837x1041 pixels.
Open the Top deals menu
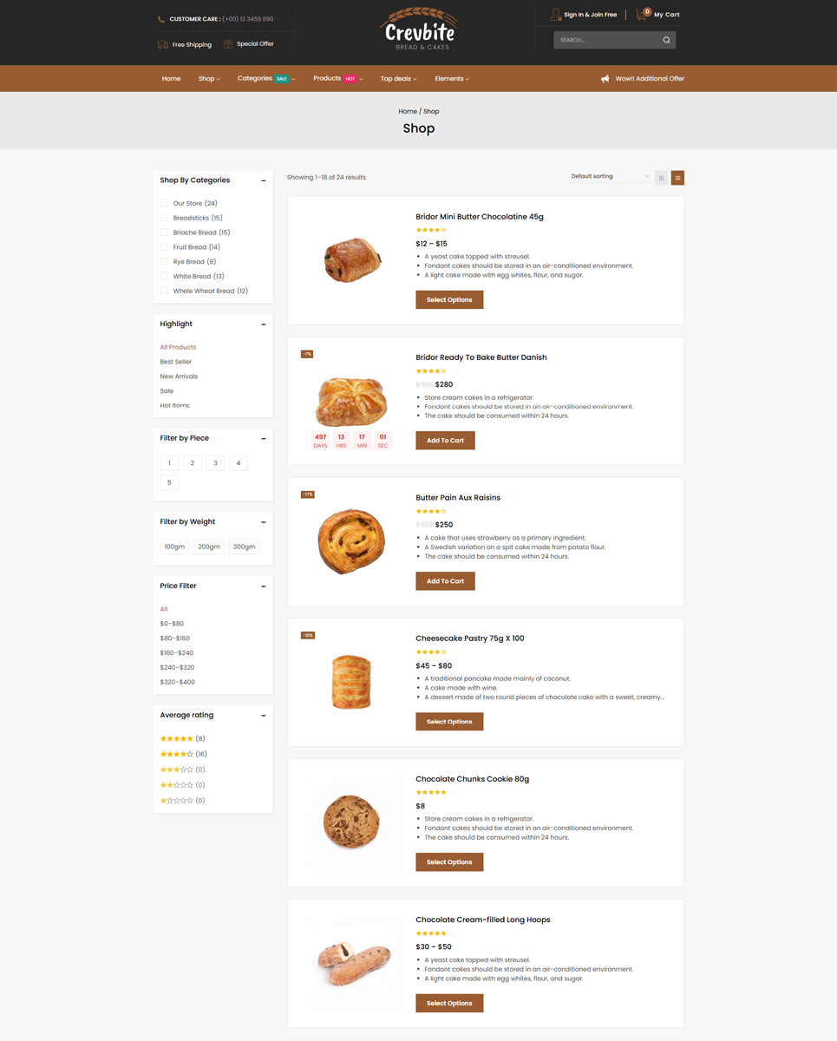(x=398, y=79)
